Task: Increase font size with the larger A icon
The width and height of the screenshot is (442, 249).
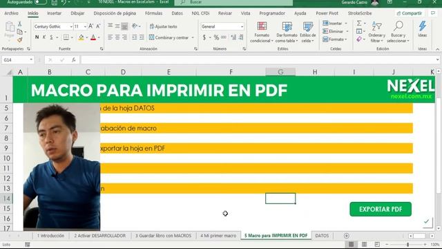Action: point(90,26)
